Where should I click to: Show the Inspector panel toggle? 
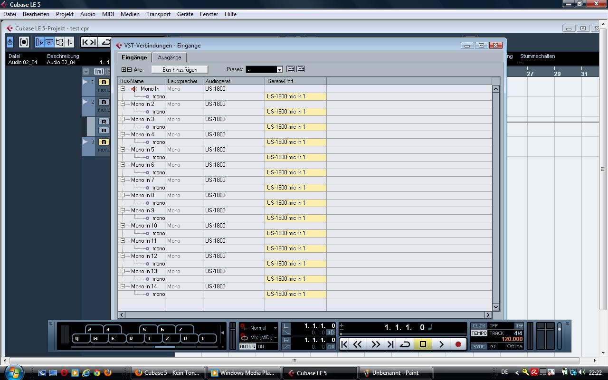(x=39, y=42)
